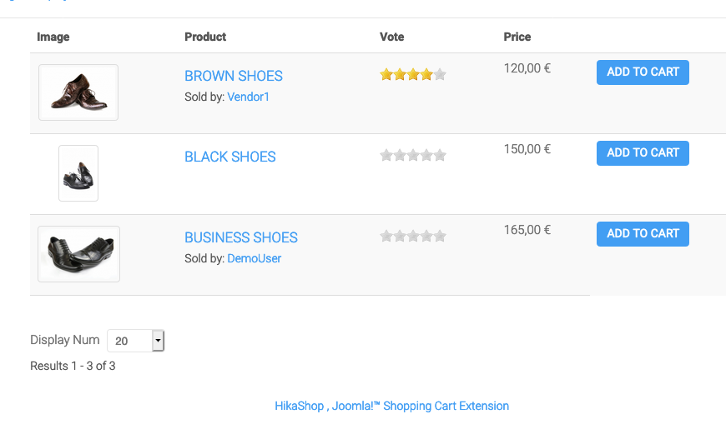
Task: Follow the HikaShop footer link
Action: (300, 407)
